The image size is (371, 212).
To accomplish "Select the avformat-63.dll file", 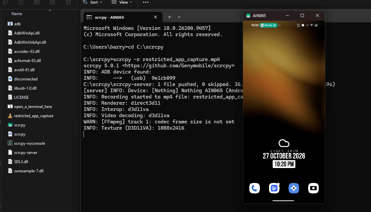I will coord(24,61).
